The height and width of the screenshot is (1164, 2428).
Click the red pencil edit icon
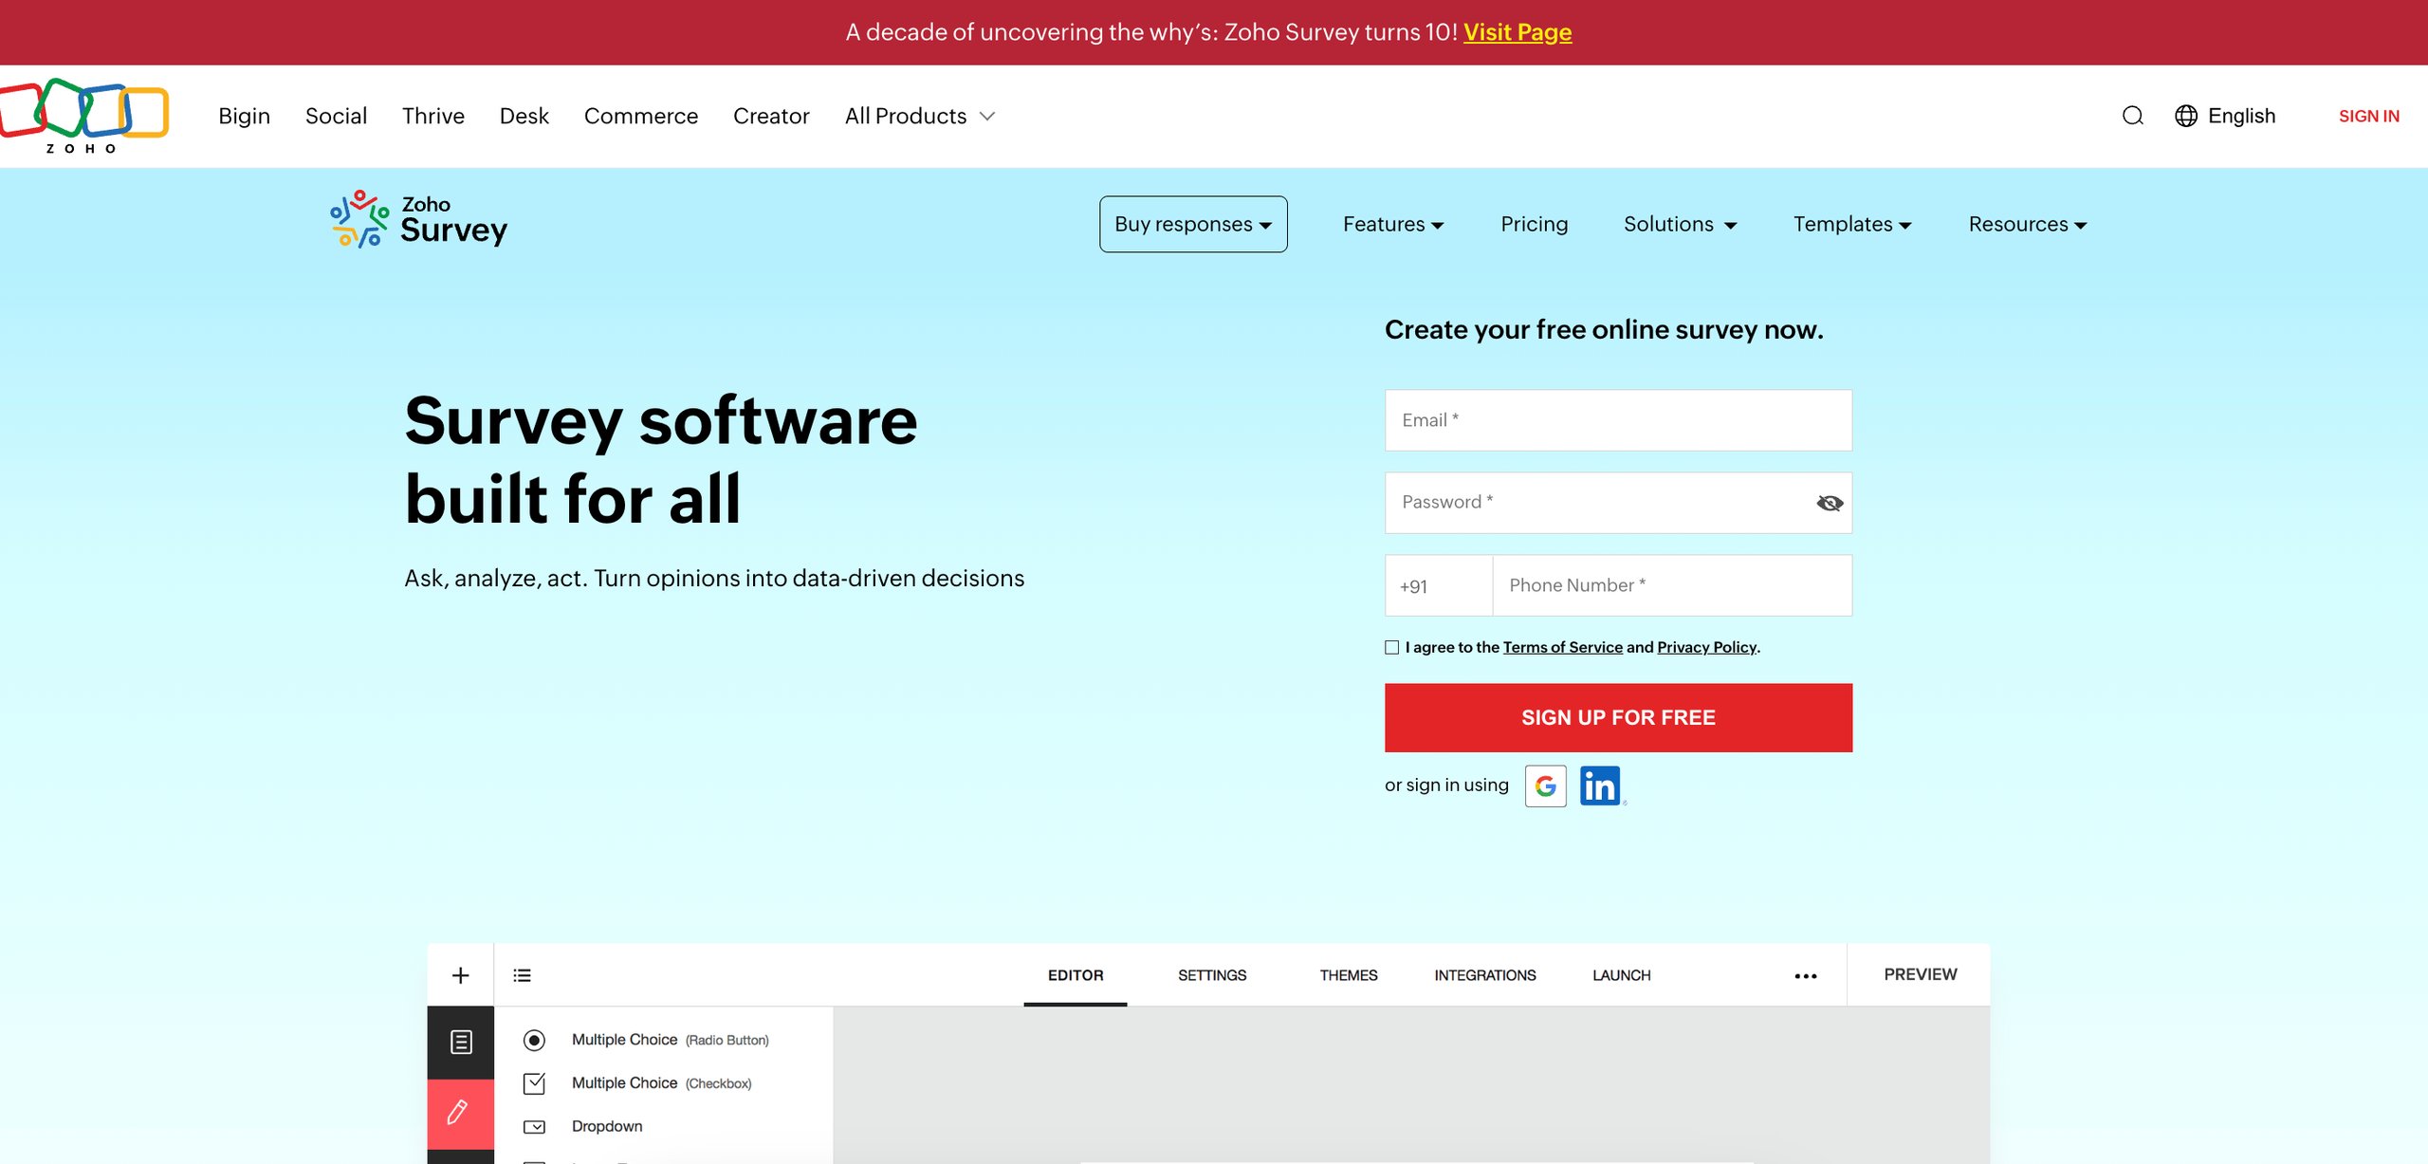click(459, 1112)
